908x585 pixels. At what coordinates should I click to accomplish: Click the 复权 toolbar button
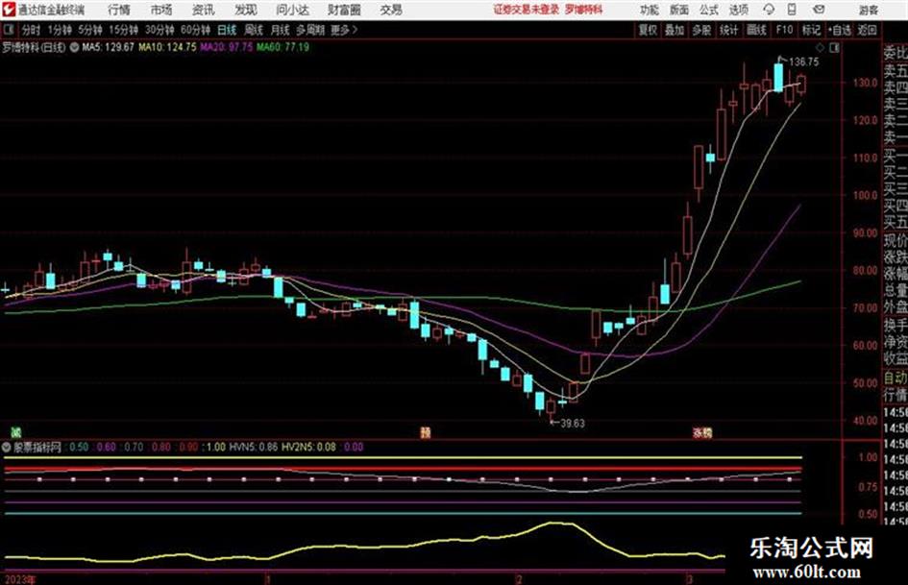648,30
